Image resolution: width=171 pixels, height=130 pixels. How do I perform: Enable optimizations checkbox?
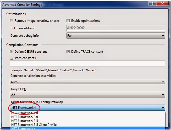pos(68,21)
